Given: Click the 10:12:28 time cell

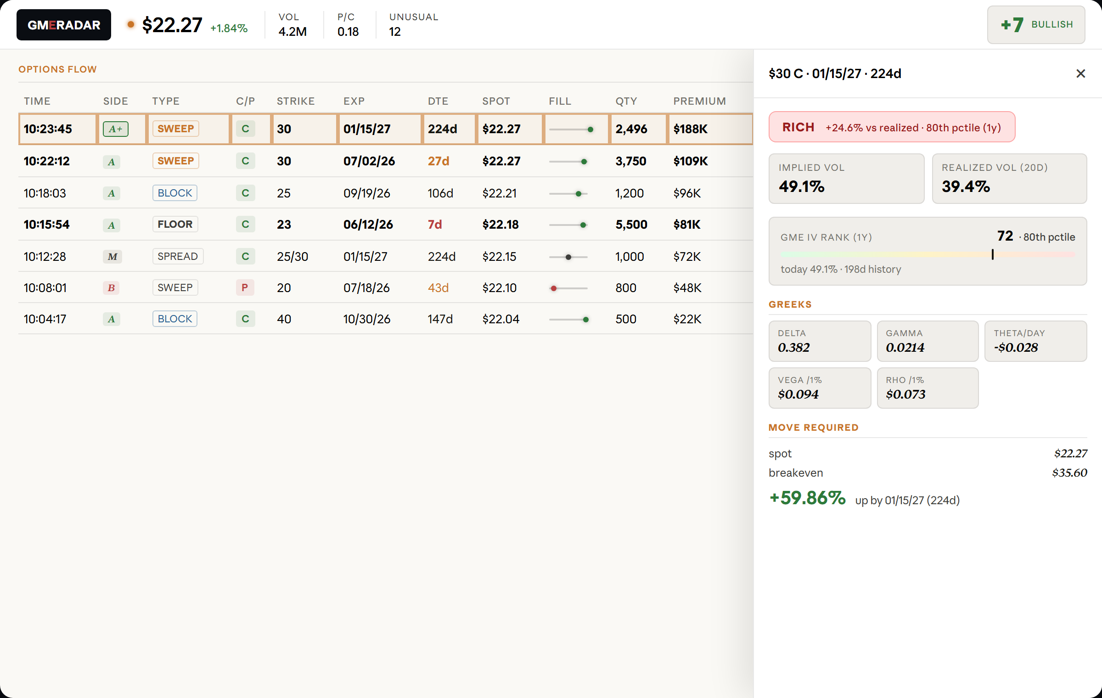Looking at the screenshot, I should pos(45,257).
